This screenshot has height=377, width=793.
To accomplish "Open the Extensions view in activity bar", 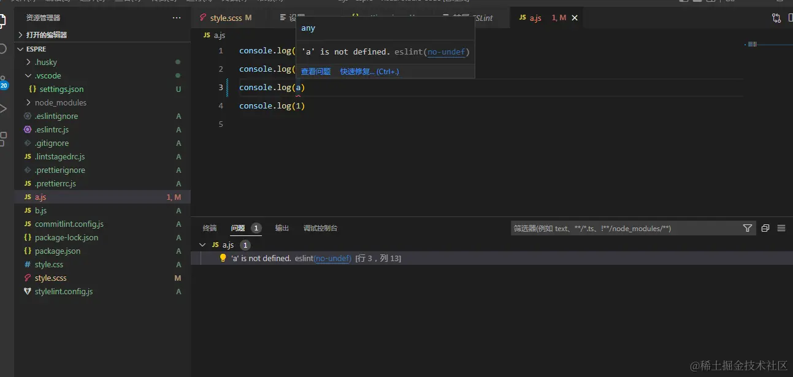I will pyautogui.click(x=3, y=139).
